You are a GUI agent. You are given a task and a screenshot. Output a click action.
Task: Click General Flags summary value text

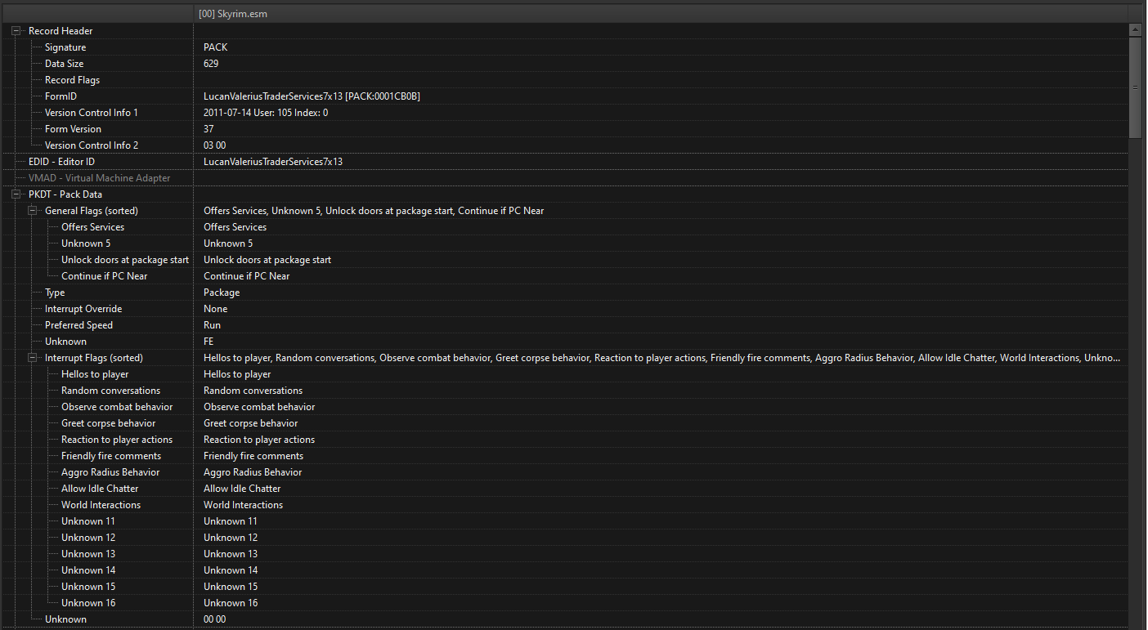click(374, 211)
